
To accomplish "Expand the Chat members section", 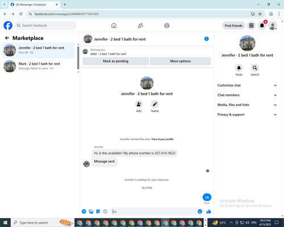I will click(x=247, y=95).
